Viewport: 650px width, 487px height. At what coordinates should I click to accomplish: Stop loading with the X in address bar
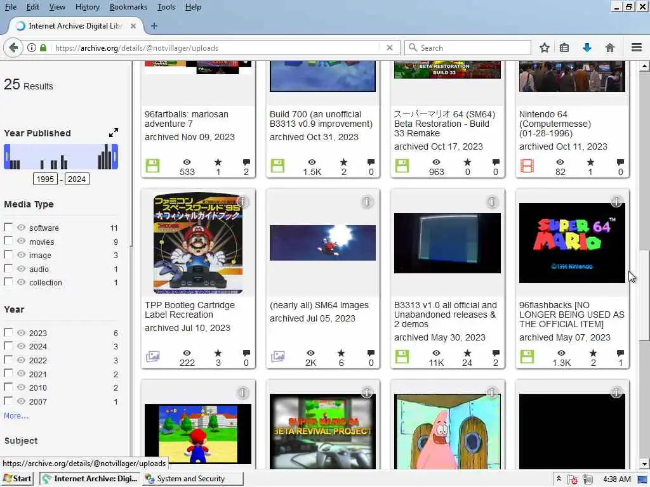coord(389,48)
